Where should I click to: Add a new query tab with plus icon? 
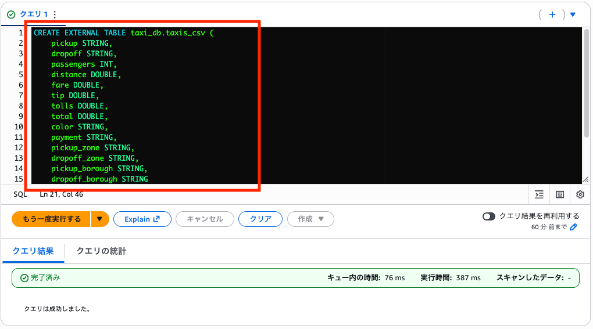(x=552, y=15)
